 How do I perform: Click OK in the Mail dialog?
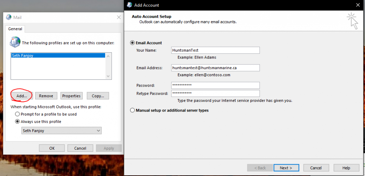[52, 148]
